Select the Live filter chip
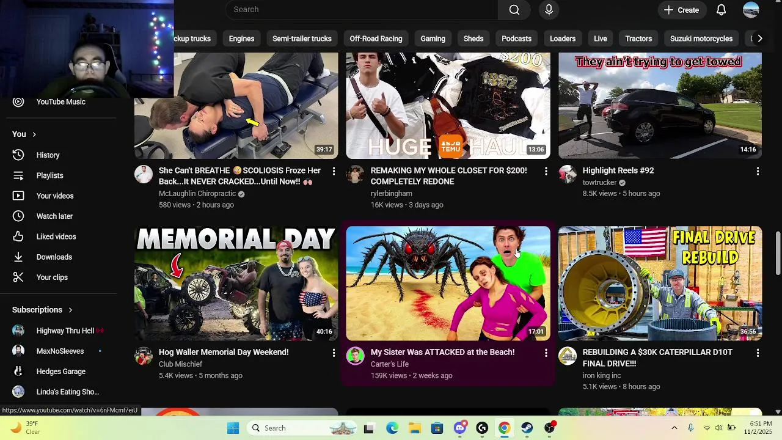The image size is (782, 440). pyautogui.click(x=601, y=38)
